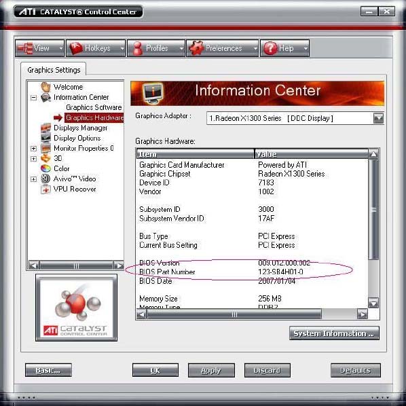Screen dimensions: 406x406
Task: Click the ATI Catalyst logo thumbnail
Action: tap(76, 308)
